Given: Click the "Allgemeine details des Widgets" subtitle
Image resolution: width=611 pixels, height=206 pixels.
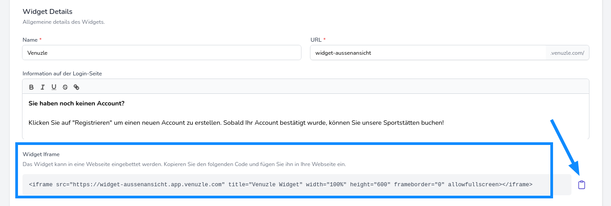Looking at the screenshot, I should click(x=63, y=22).
